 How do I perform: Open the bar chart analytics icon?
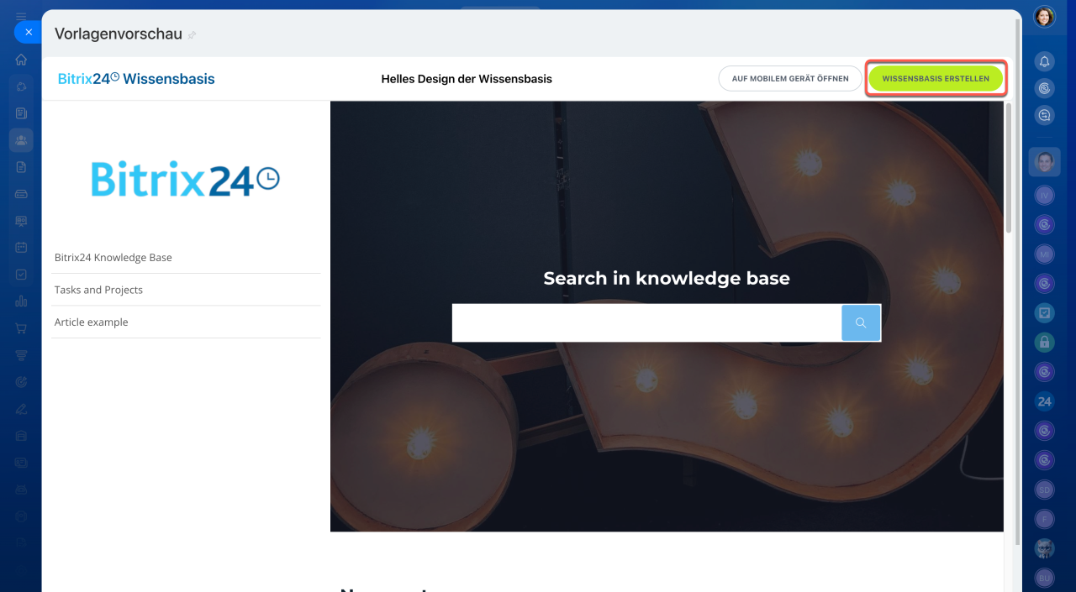click(21, 301)
